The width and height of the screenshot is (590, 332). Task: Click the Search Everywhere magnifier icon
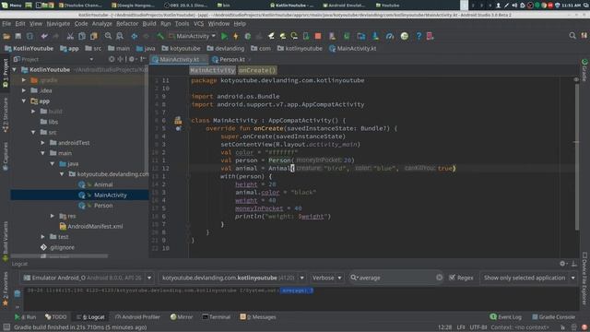(x=572, y=36)
